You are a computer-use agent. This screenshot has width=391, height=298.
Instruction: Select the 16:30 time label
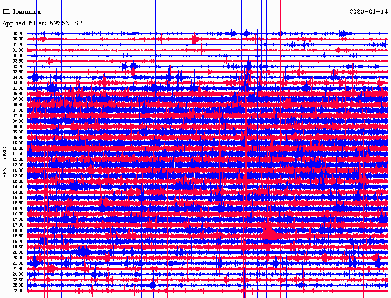coord(18,214)
